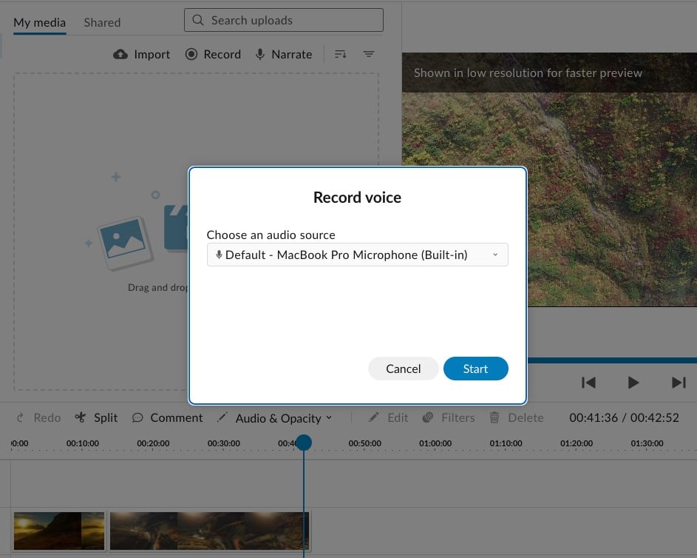The height and width of the screenshot is (558, 697).
Task: Cancel the Record voice dialog
Action: coord(403,369)
